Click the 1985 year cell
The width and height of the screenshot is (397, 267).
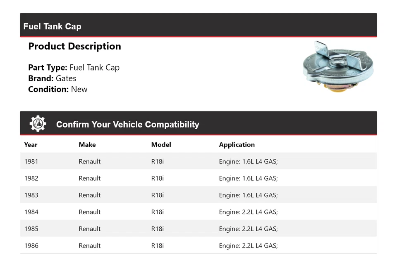tap(31, 229)
